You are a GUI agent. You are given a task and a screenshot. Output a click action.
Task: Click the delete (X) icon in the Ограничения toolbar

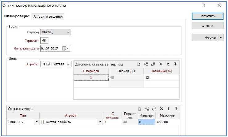[x=161, y=108]
